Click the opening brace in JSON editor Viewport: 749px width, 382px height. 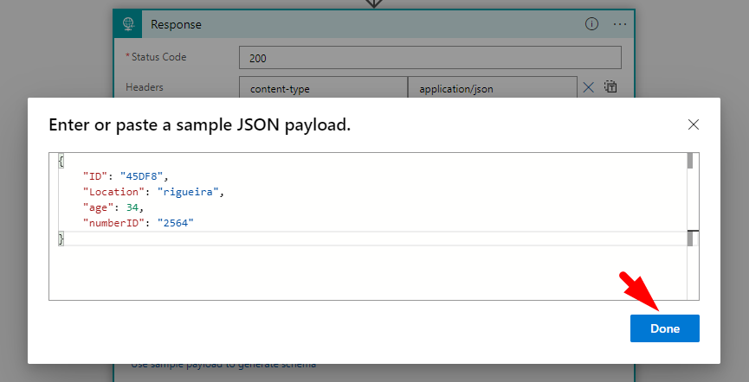click(61, 161)
